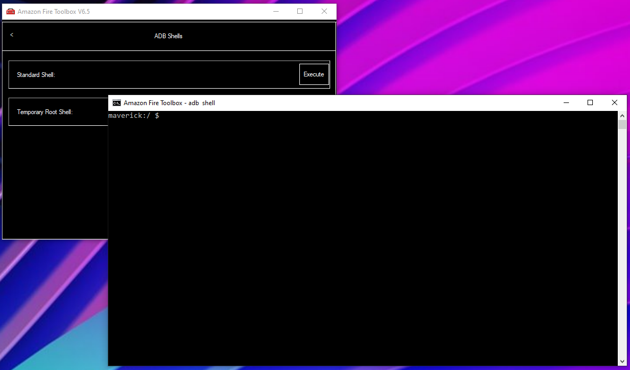Screen dimensions: 630x370
Task: Click the back arrow in Amazon Fire Toolbox
Action: click(12, 35)
